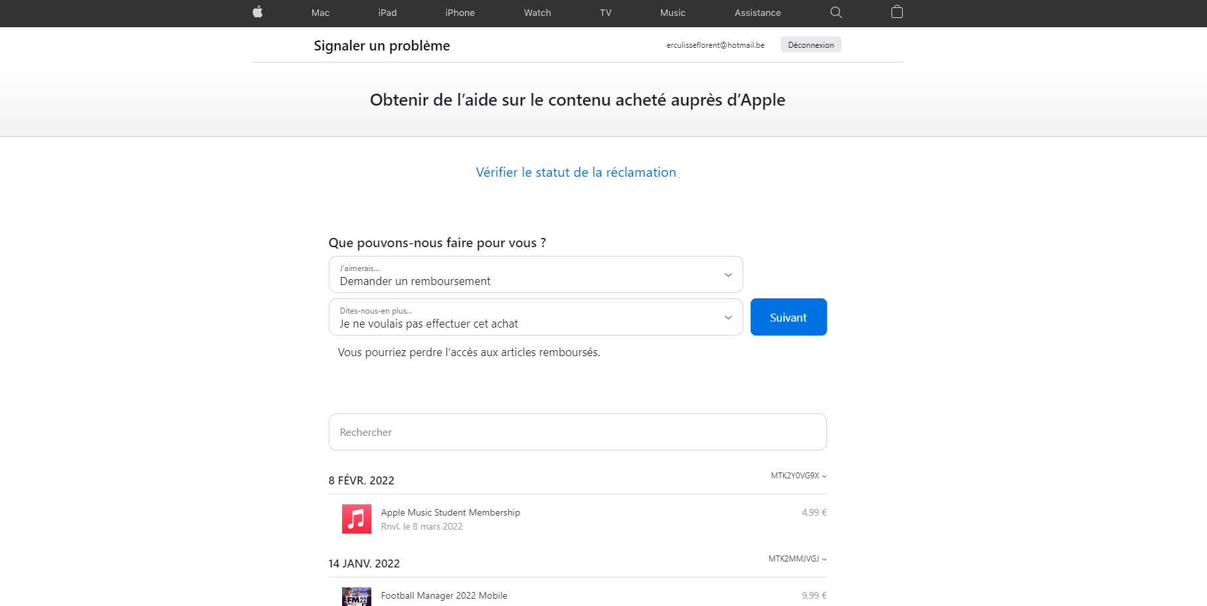Open the shopping bag icon
The image size is (1207, 606).
point(897,12)
